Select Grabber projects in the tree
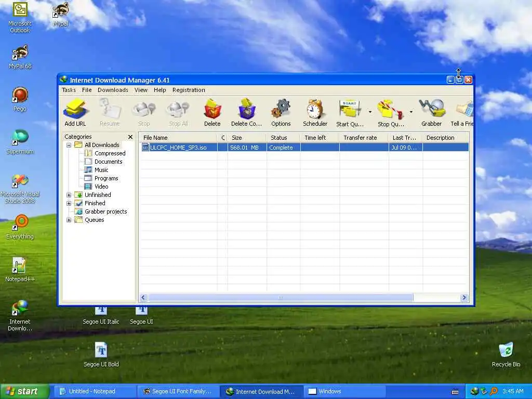 101,212
